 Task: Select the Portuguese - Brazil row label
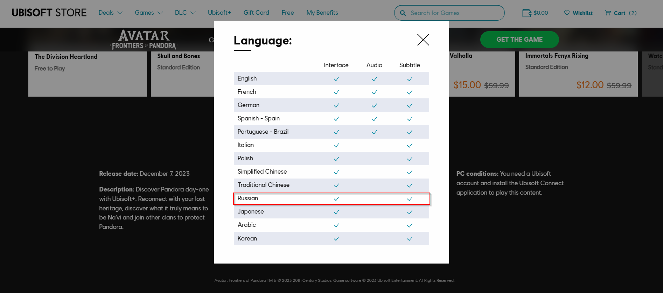(x=263, y=132)
